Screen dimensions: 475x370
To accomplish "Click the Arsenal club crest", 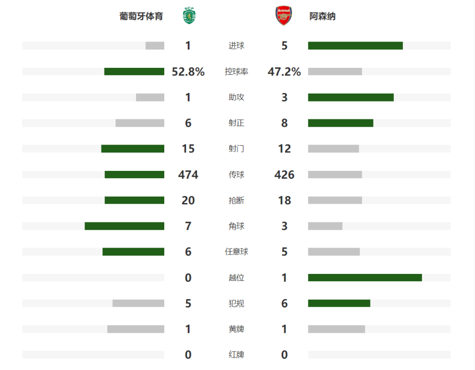I will pyautogui.click(x=284, y=16).
